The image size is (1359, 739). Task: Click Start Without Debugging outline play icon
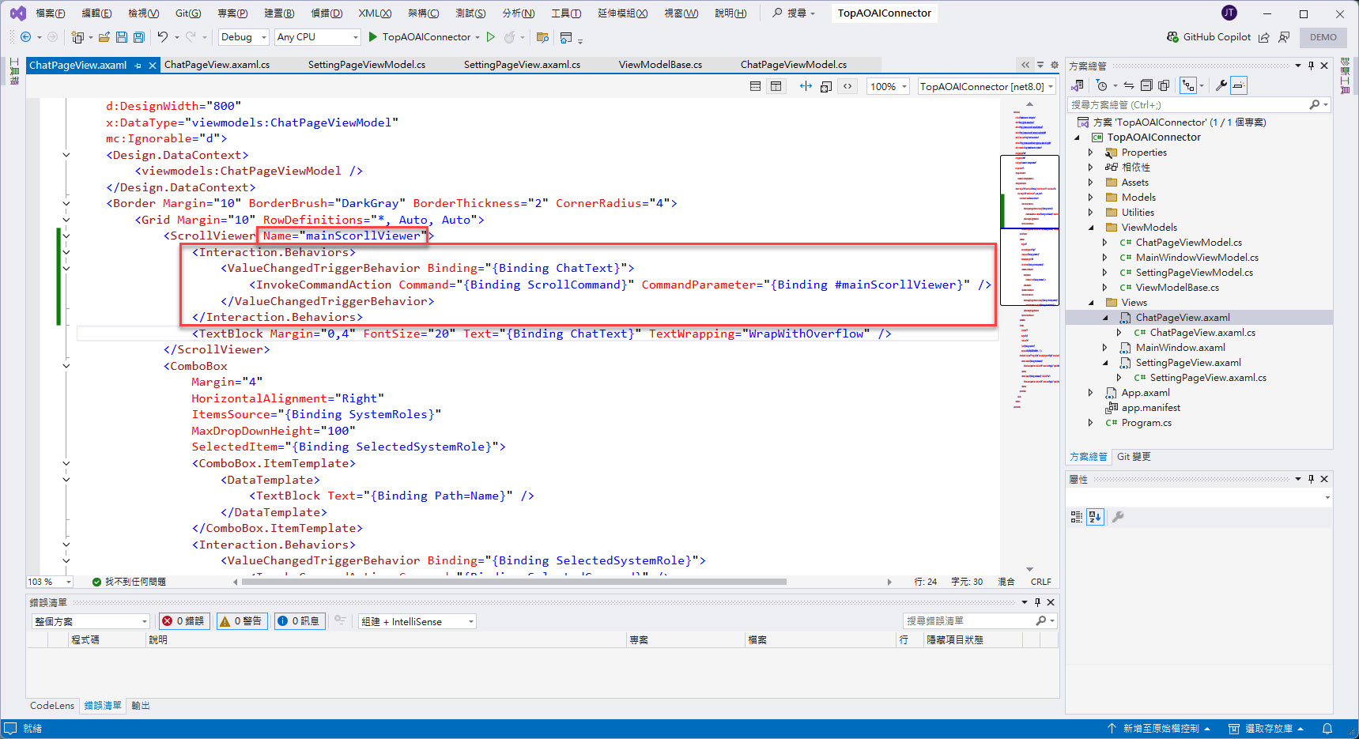(x=491, y=37)
